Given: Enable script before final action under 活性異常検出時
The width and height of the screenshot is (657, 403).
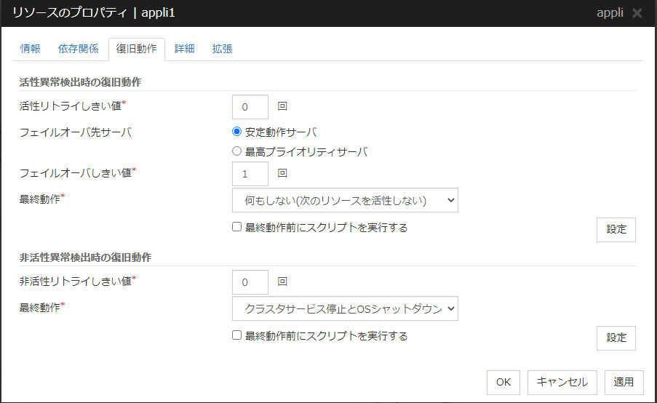Looking at the screenshot, I should pos(236,227).
